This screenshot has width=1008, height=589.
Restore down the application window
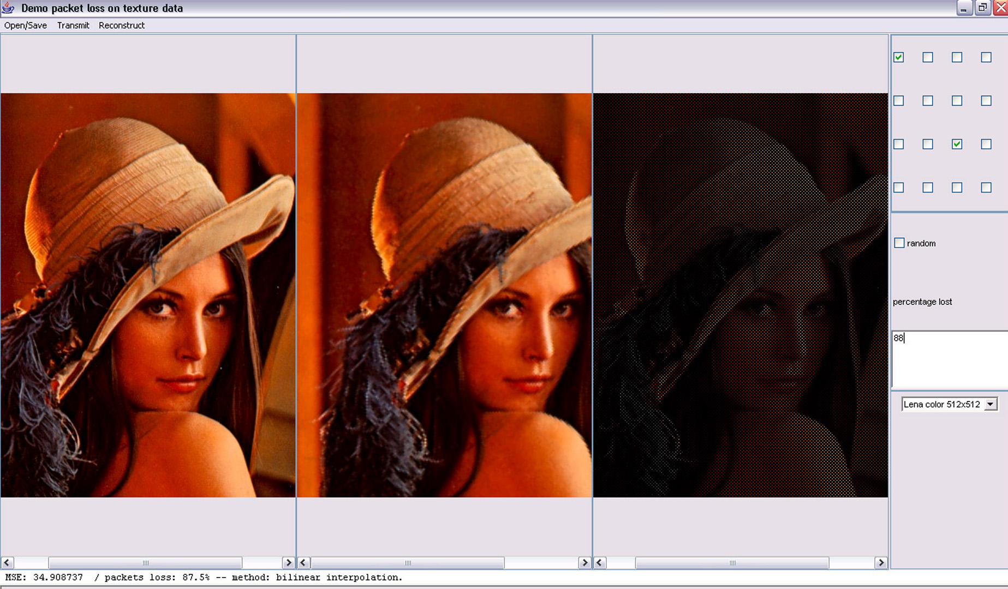(x=982, y=8)
